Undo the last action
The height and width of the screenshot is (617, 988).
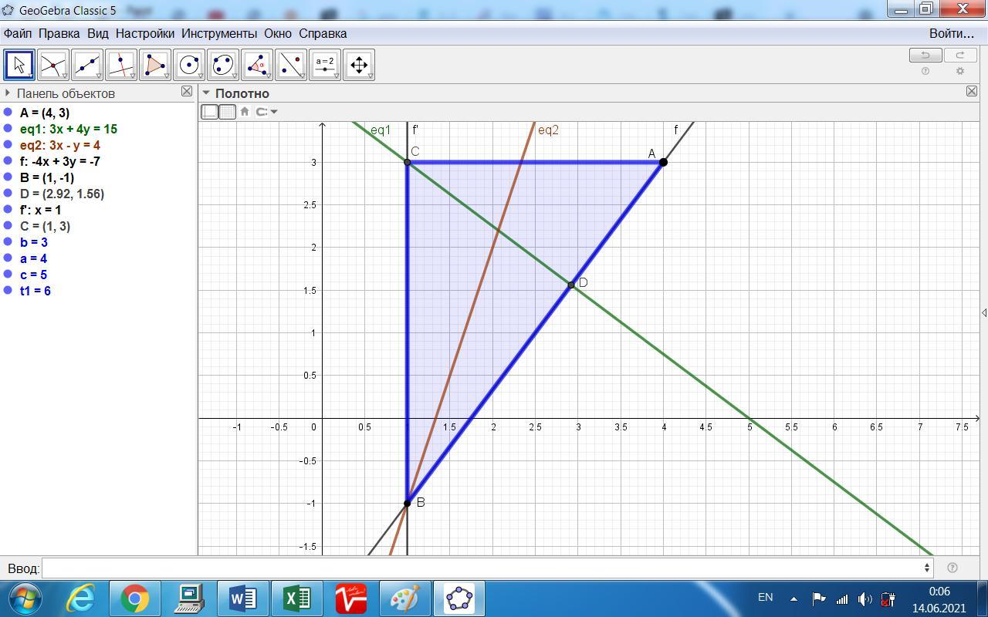tap(925, 55)
